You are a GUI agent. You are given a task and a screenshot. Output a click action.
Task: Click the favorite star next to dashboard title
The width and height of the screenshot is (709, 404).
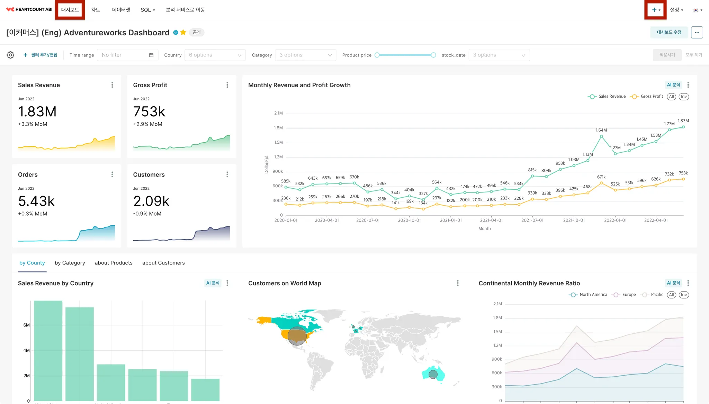(x=183, y=33)
